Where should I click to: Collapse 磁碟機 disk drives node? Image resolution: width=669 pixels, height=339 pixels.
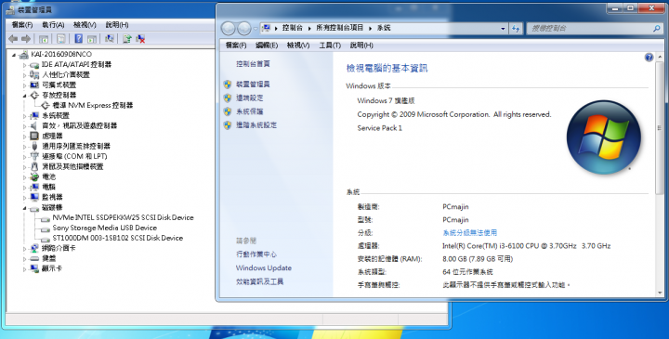25,208
